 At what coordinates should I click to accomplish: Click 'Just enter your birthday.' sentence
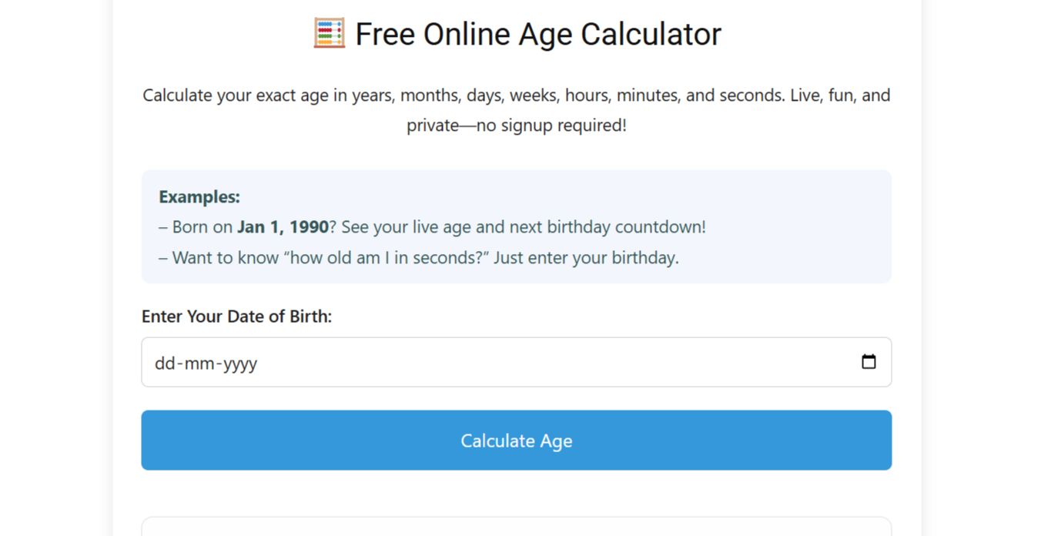point(586,257)
